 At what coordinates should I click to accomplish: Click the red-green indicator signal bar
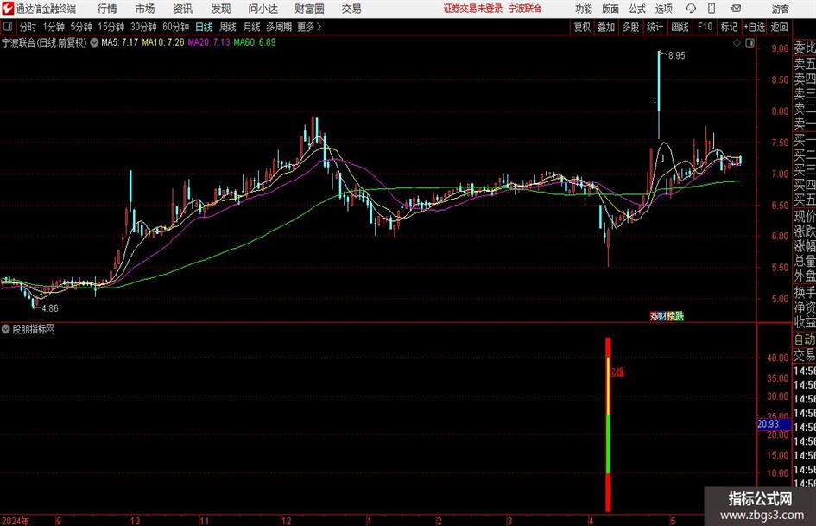[x=608, y=424]
